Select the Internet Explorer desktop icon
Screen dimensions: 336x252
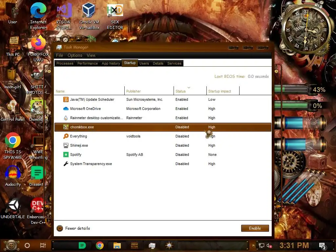[38, 16]
